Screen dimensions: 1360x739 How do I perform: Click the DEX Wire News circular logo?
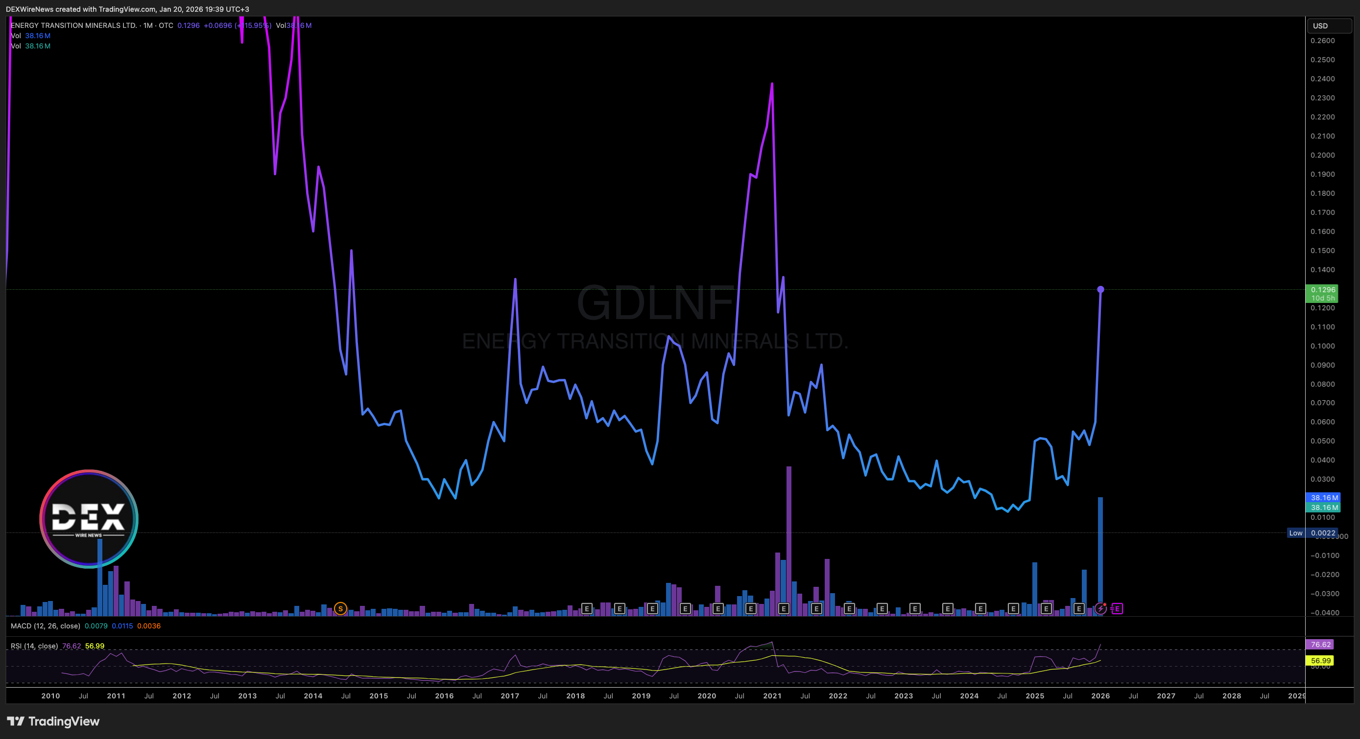(89, 519)
